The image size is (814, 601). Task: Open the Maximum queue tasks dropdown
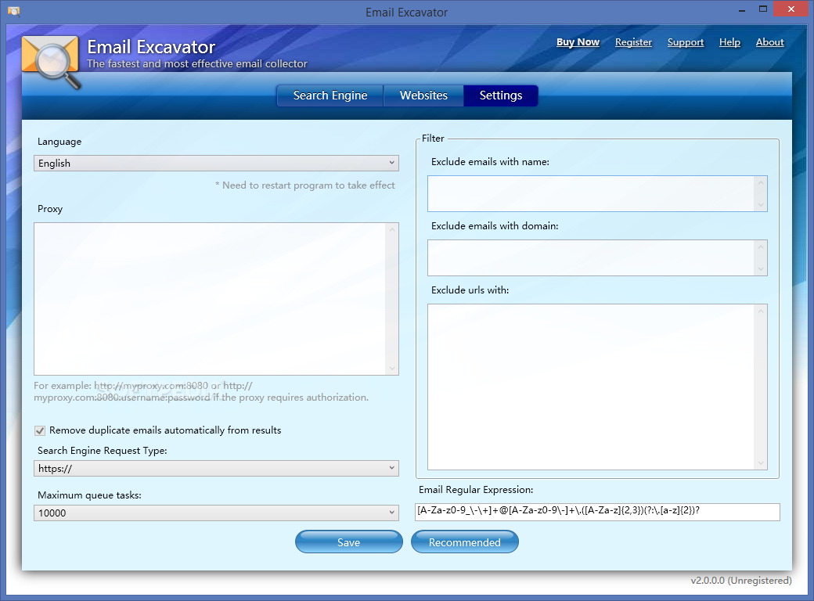point(216,513)
